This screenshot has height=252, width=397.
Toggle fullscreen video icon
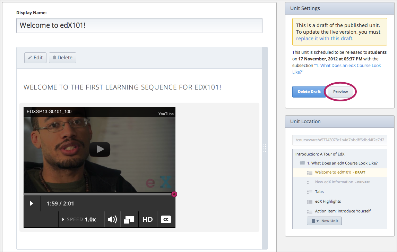point(129,219)
